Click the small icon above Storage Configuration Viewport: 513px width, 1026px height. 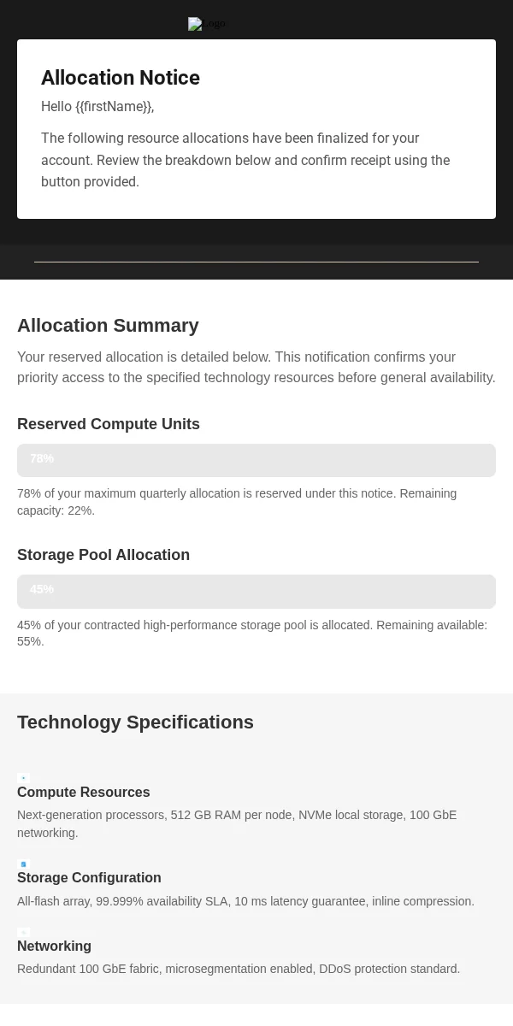click(x=23, y=864)
